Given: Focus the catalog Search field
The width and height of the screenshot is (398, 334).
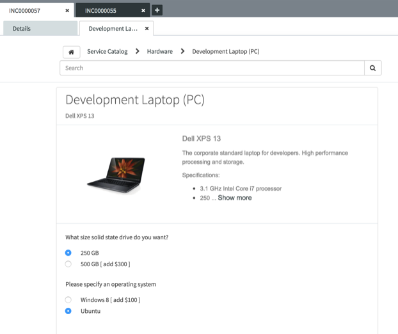Looking at the screenshot, I should coord(212,68).
